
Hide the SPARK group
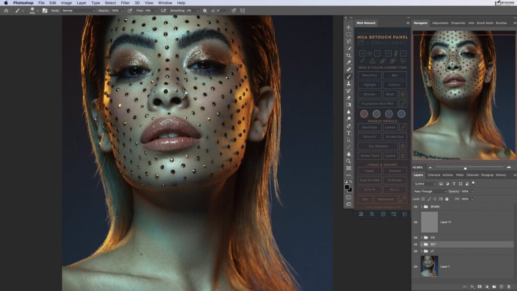pos(416,207)
